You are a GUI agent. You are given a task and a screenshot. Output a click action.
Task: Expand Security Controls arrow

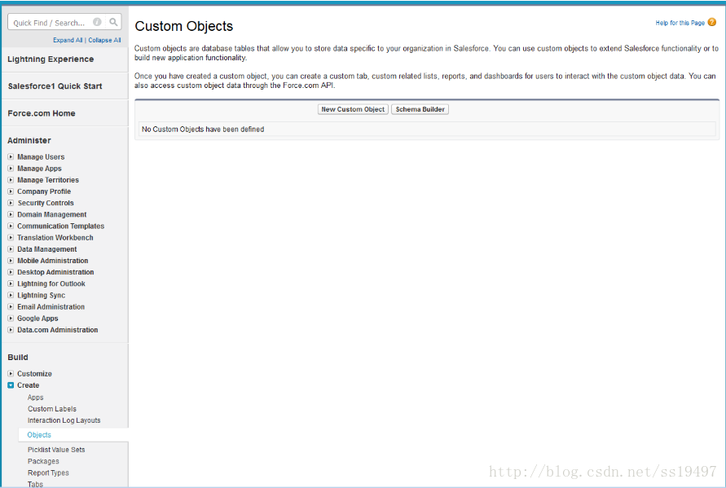pyautogui.click(x=11, y=203)
